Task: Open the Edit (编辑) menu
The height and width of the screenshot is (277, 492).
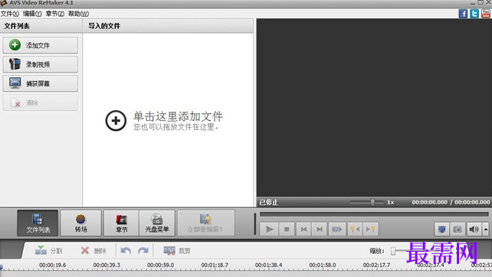Action: tap(32, 14)
